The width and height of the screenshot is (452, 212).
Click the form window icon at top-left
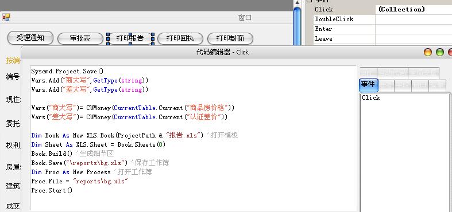tap(6, 18)
